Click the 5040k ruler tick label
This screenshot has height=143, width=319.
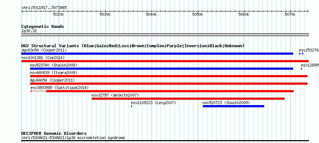pos(151,15)
